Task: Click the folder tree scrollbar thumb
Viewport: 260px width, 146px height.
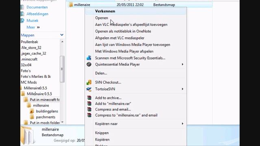Action: [x=62, y=69]
